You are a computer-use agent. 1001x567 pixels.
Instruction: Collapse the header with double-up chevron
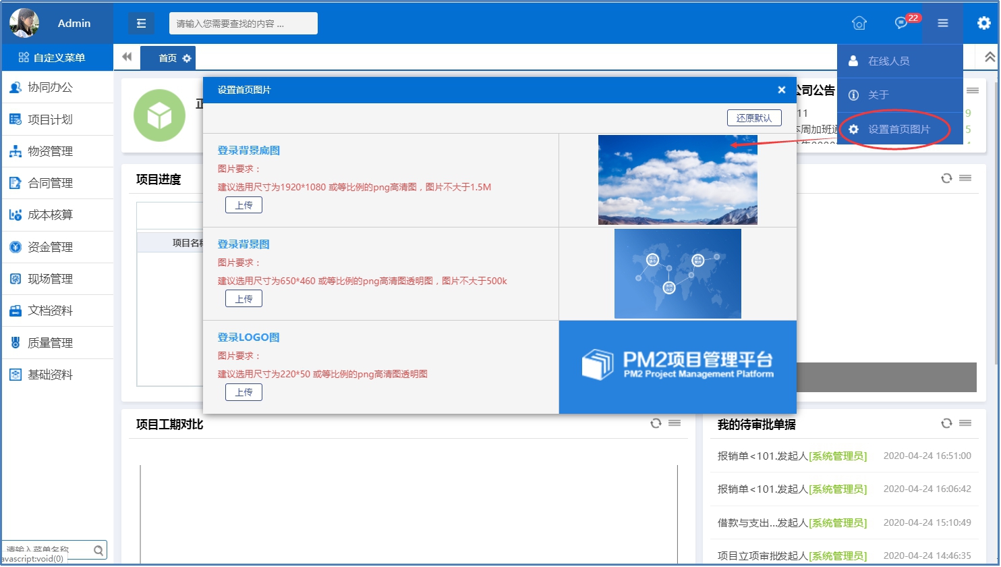(x=990, y=57)
